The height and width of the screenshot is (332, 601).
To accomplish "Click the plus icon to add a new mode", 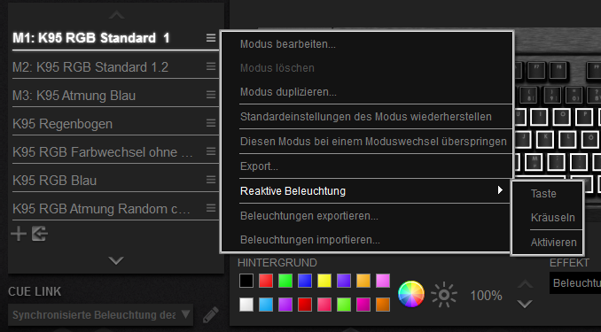I will 19,234.
